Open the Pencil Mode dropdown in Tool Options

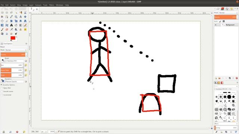[16, 50]
